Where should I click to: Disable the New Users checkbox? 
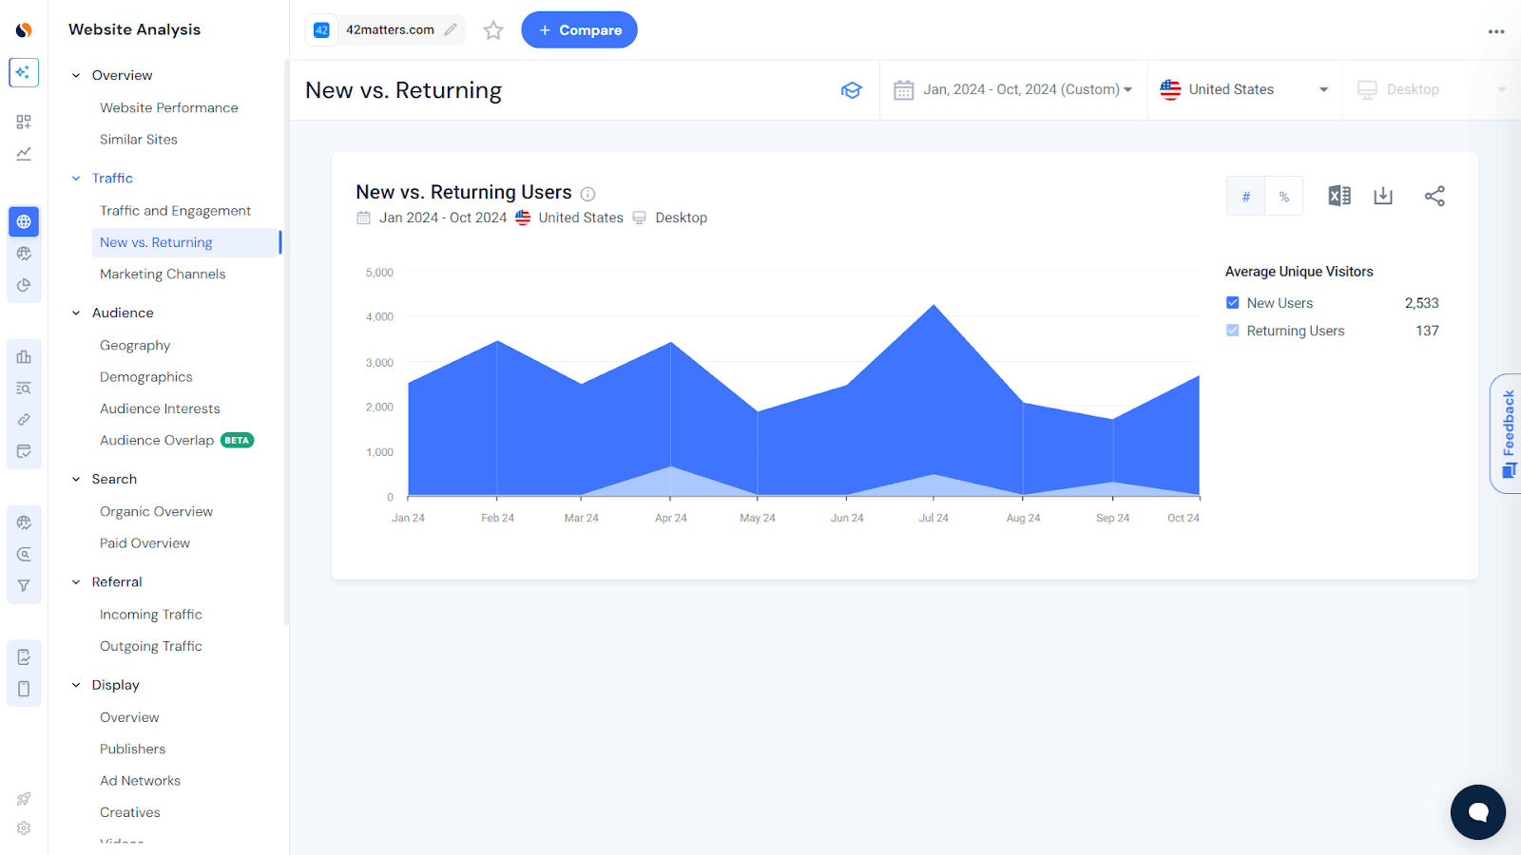(1232, 302)
